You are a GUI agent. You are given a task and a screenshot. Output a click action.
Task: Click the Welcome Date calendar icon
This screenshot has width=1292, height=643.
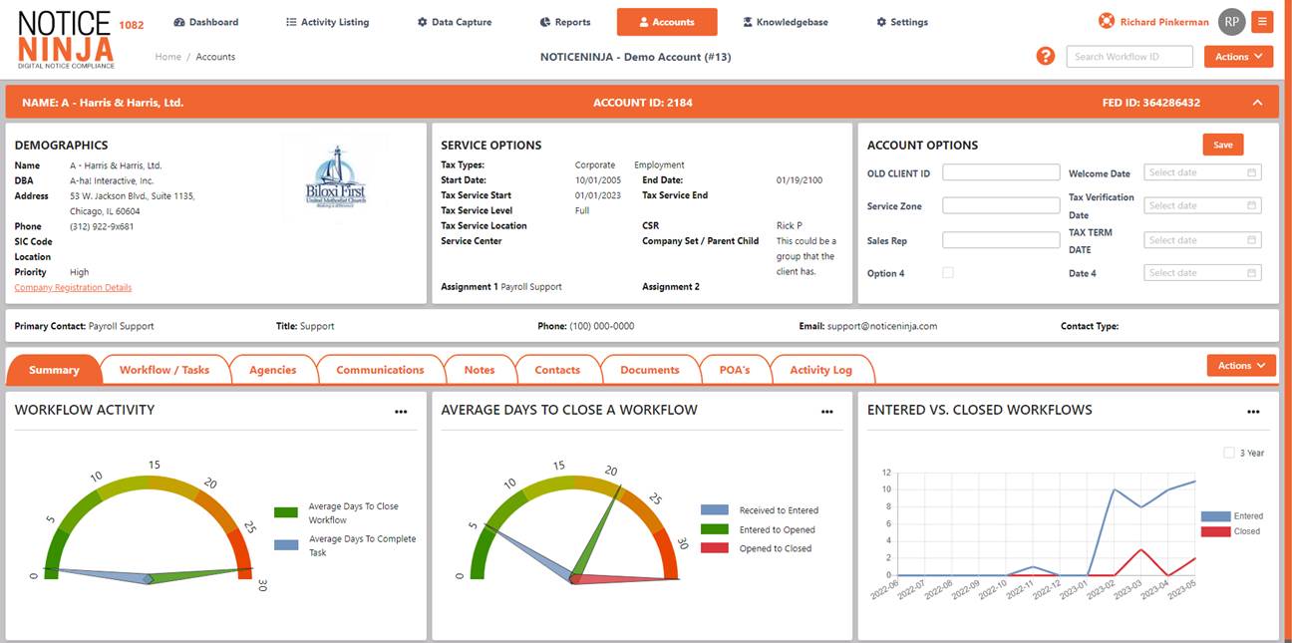(1252, 171)
